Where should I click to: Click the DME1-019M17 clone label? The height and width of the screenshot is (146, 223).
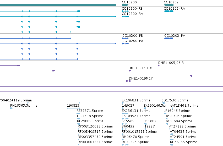[141, 78]
